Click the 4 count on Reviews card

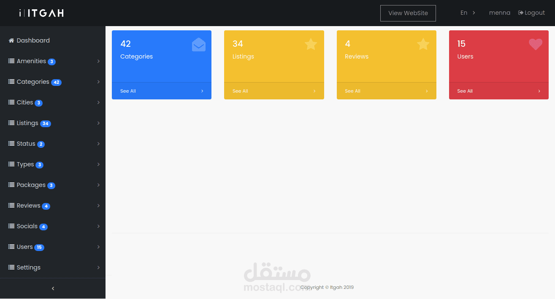pos(348,44)
